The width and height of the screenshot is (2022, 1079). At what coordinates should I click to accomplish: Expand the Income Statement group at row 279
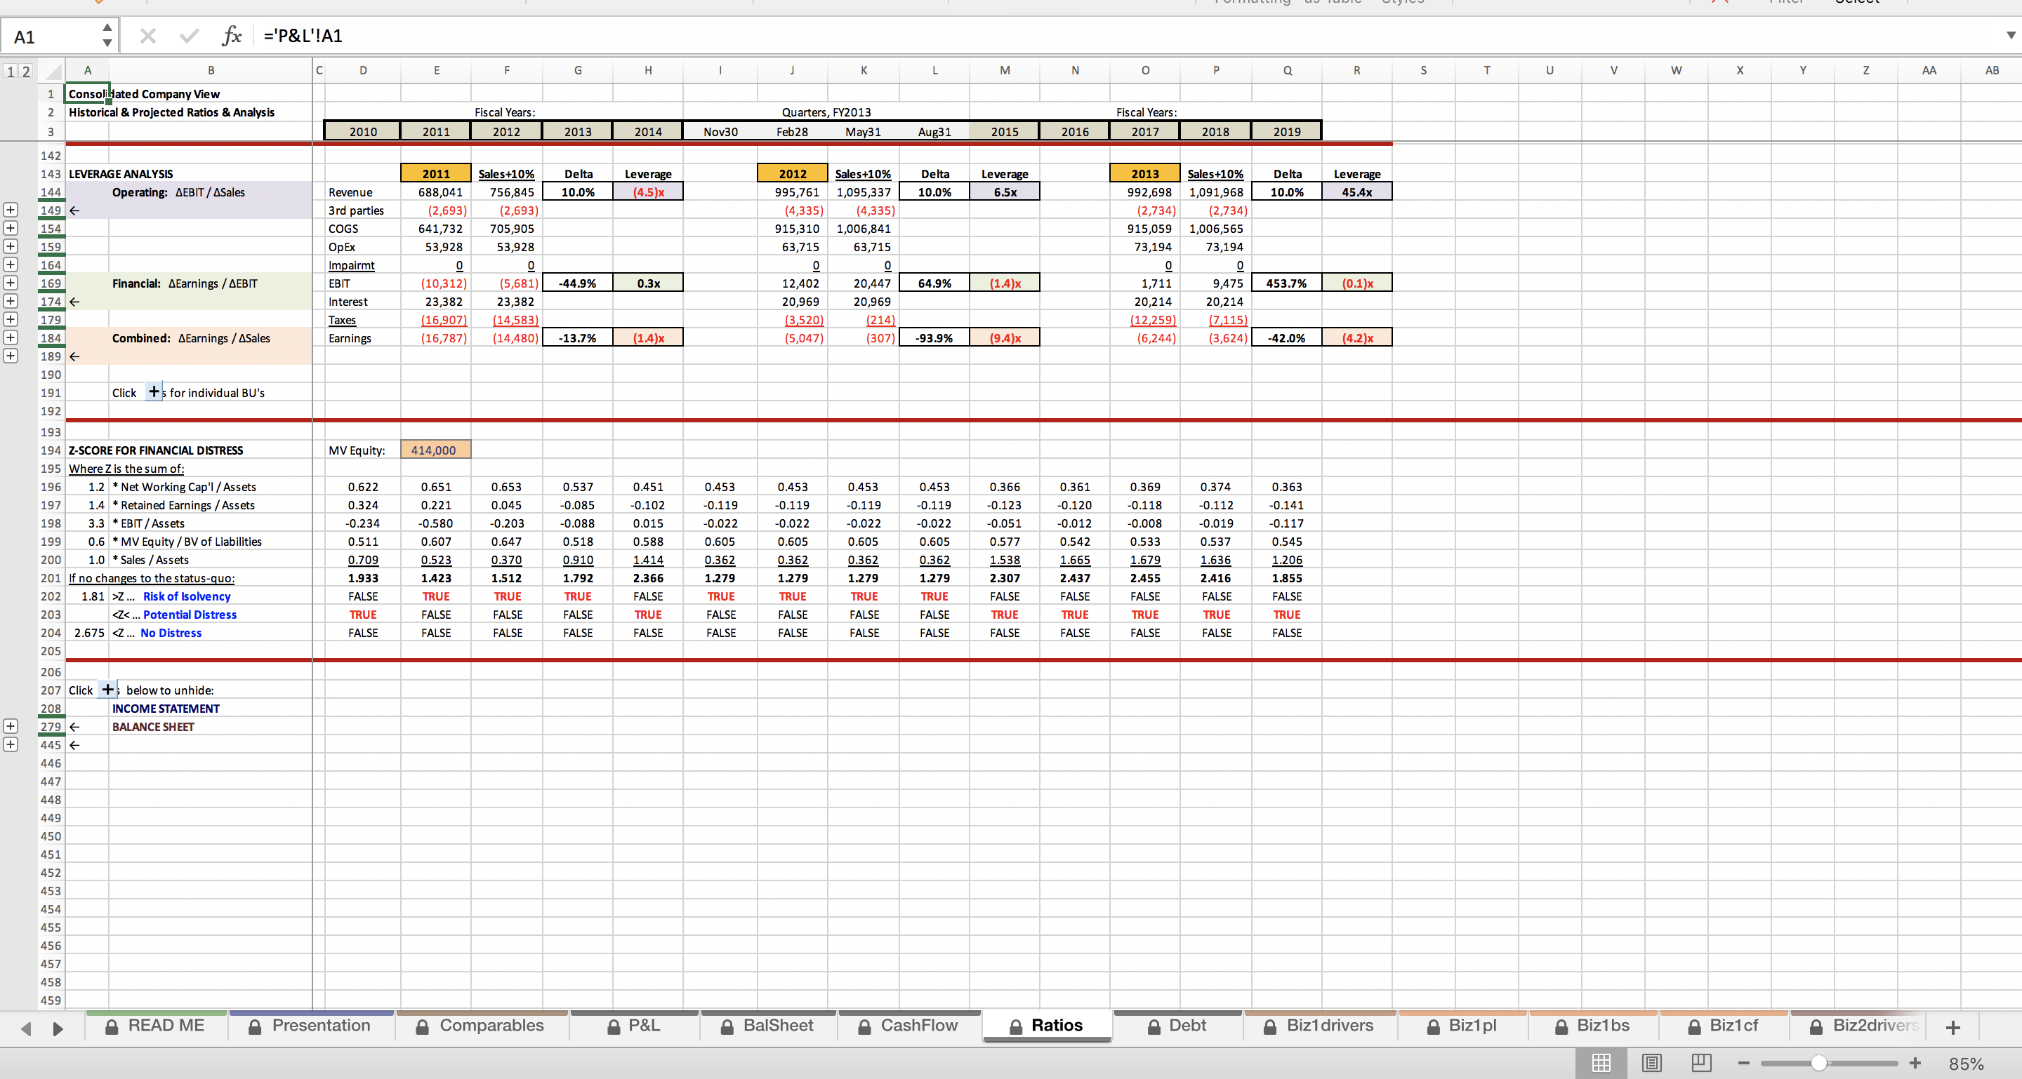click(11, 726)
